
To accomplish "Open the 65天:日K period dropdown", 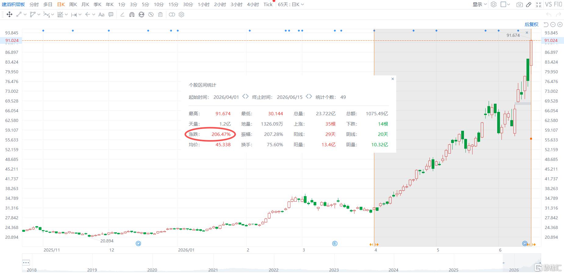I will pos(291,5).
